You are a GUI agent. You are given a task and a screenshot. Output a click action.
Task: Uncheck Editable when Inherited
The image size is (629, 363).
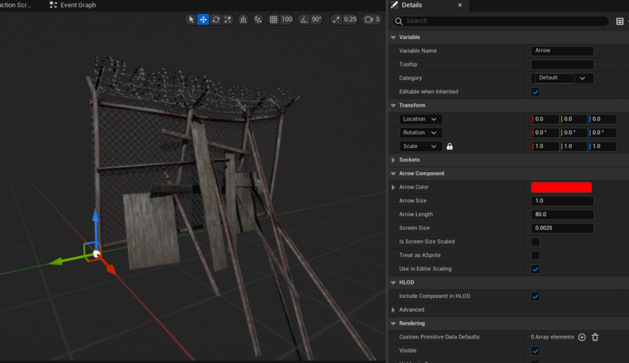[535, 92]
